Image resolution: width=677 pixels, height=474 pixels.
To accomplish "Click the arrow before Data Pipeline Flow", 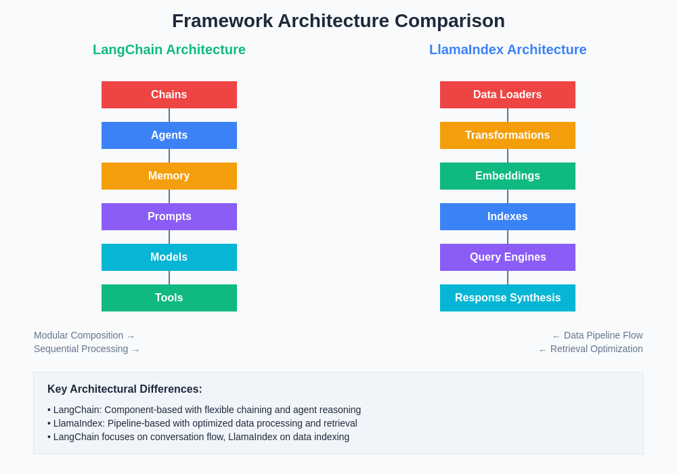I will (556, 337).
